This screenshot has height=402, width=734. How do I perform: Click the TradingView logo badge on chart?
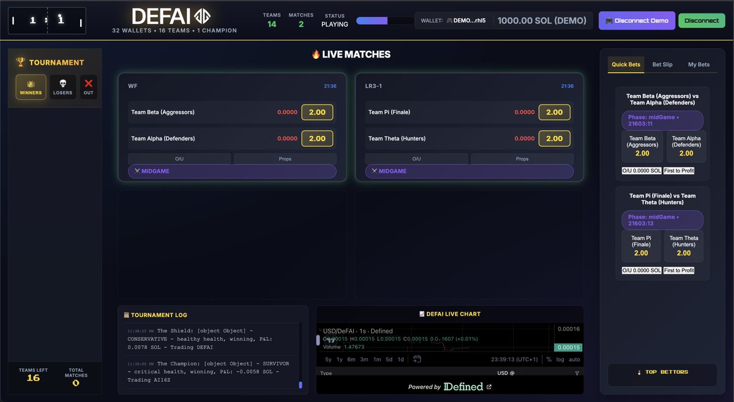[331, 340]
